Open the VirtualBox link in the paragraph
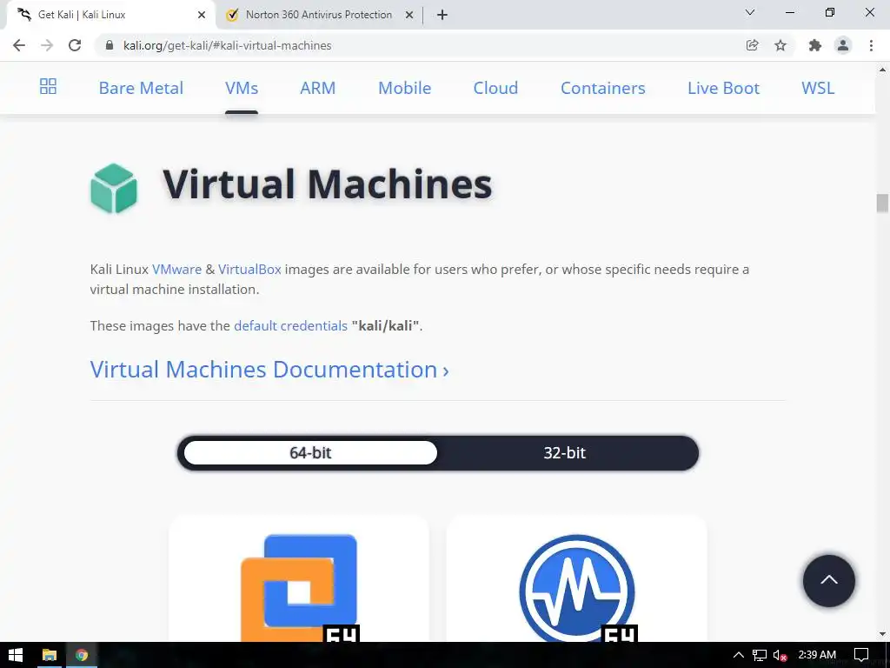 pyautogui.click(x=249, y=270)
